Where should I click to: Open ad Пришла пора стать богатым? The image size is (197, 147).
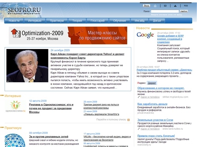coord(156,136)
